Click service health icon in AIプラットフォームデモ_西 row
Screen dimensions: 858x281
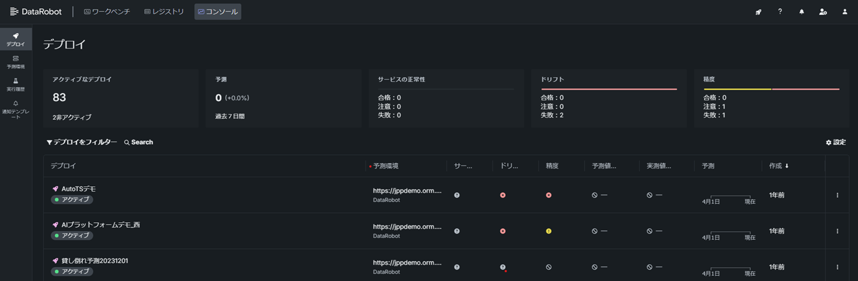pos(457,231)
